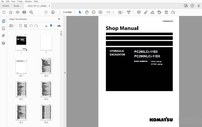Open the Layers sidebar panel

tap(4, 43)
